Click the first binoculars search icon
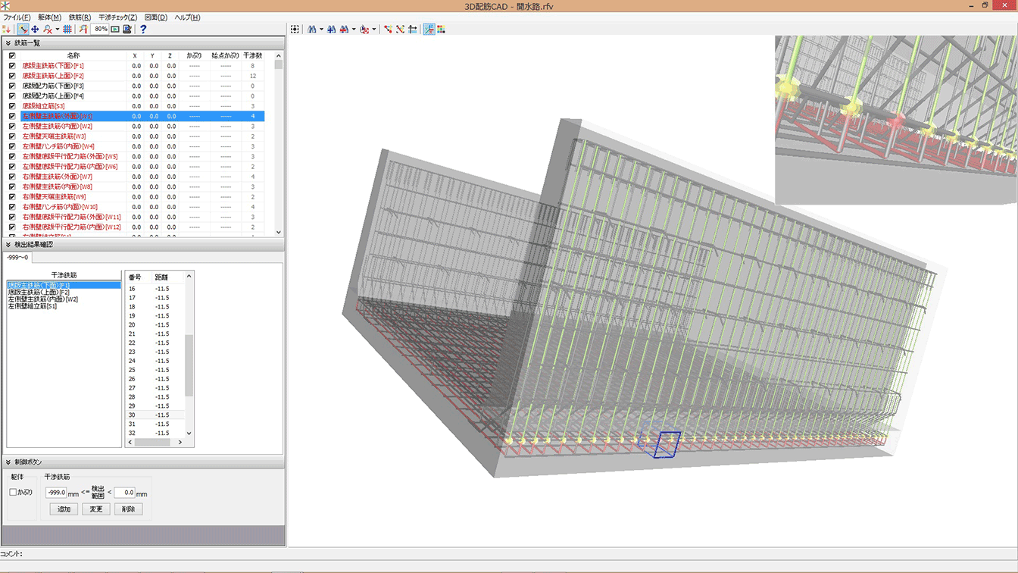 click(x=311, y=30)
